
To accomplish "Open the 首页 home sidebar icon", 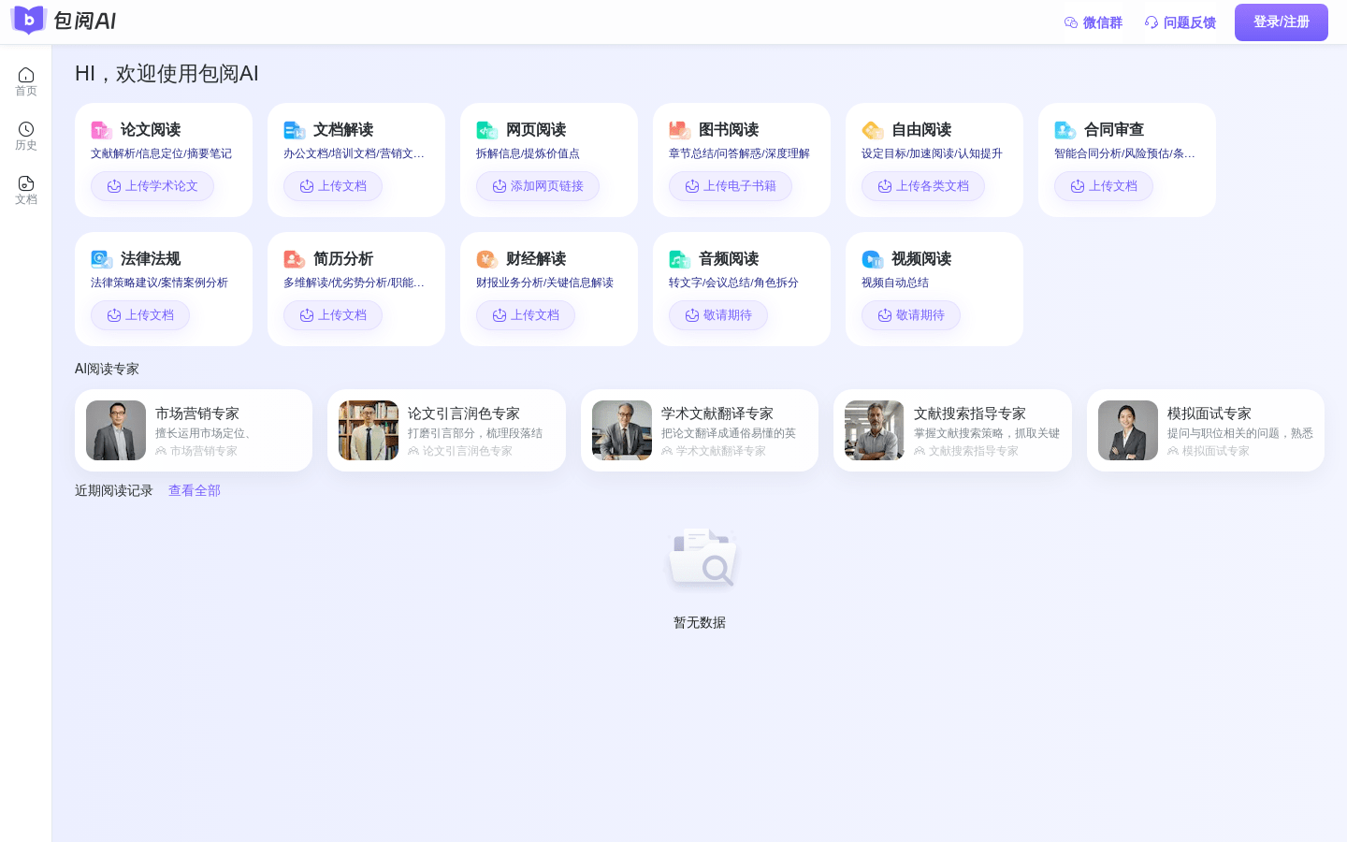I will [26, 75].
